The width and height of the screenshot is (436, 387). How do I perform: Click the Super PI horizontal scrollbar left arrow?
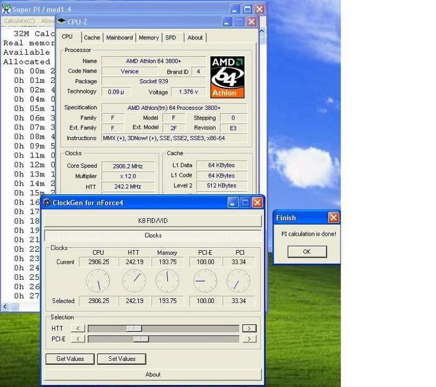(5, 307)
